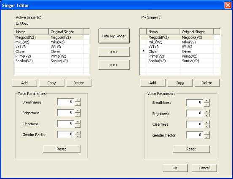Screen dimensions: 233x179
Task: Decrease Clearness value in right Voice Parameters
Action: (207, 126)
